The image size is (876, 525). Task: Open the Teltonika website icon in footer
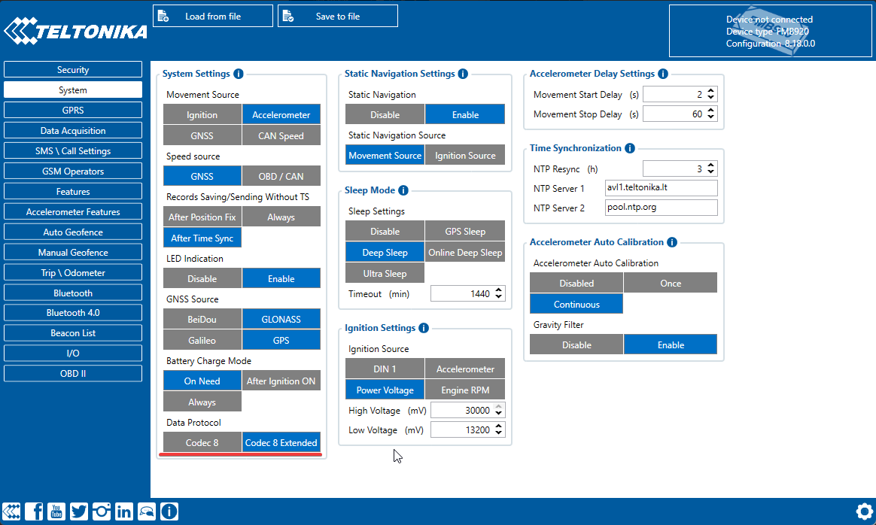pos(12,511)
